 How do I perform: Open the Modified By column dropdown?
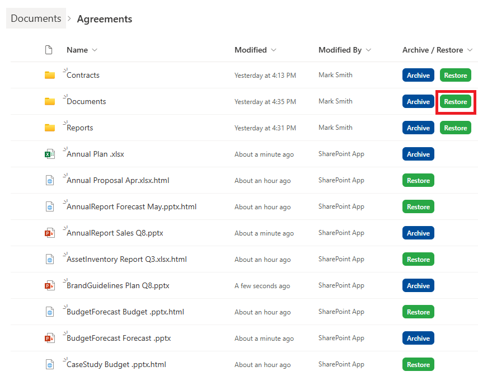(368, 50)
